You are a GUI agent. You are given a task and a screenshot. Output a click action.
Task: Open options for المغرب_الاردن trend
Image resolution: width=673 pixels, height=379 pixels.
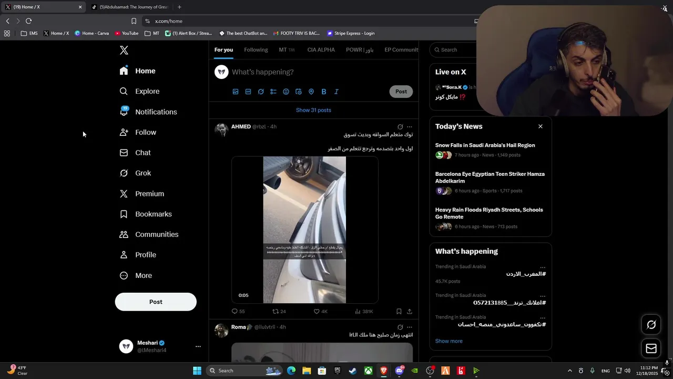[x=543, y=267]
